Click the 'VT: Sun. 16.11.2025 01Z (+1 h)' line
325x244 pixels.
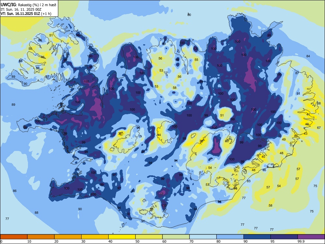26,14
